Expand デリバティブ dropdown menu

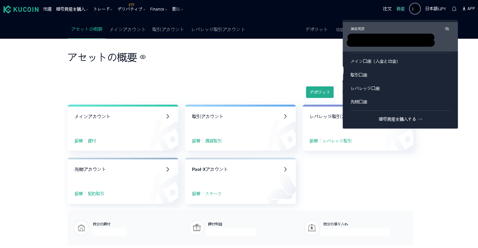click(131, 9)
